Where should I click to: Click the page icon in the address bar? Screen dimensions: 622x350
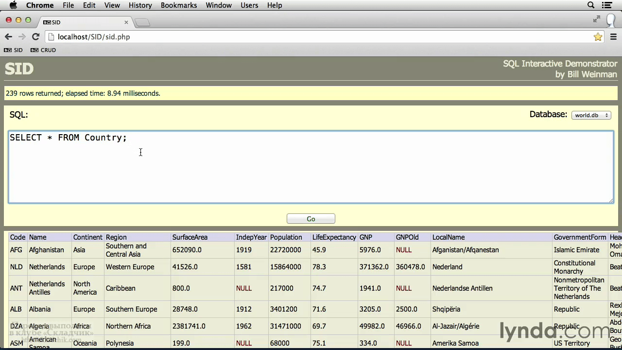(52, 37)
